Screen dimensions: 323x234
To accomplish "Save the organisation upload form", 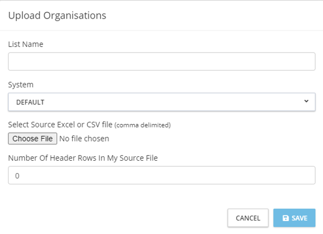I will click(294, 218).
